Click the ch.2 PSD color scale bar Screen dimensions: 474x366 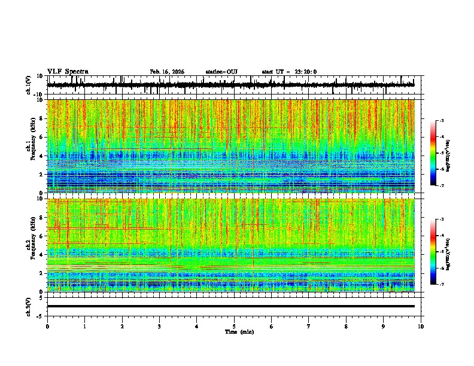[433, 252]
